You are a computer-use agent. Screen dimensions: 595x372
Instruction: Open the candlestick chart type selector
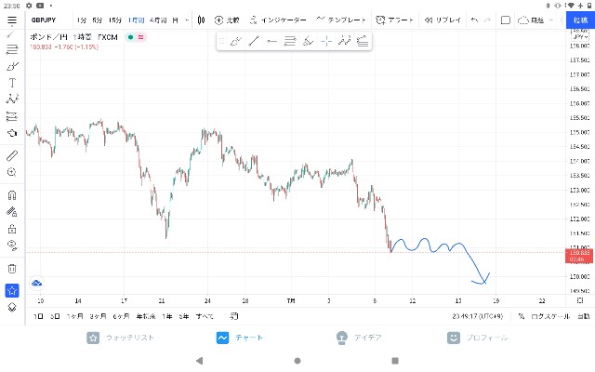[201, 20]
